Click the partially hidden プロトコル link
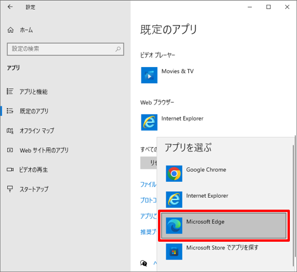Image resolution: width=297 pixels, height=272 pixels. pyautogui.click(x=148, y=200)
